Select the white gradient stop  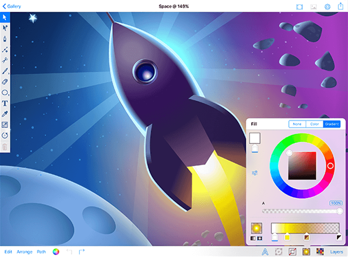click(275, 237)
